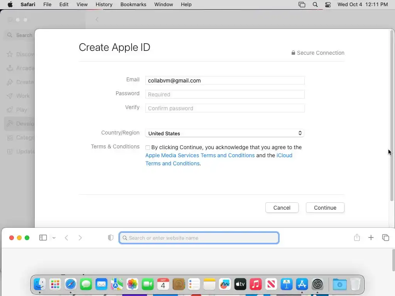Viewport: 395px width, 296px height.
Task: Click the Safari privacy shield icon
Action: (x=111, y=237)
